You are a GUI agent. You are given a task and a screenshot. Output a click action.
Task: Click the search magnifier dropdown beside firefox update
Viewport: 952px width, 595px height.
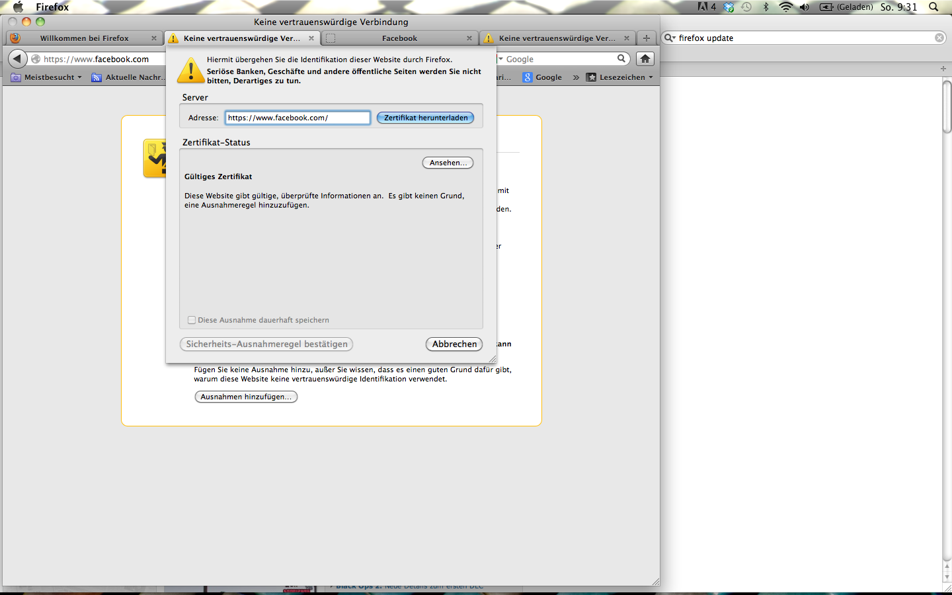click(670, 38)
